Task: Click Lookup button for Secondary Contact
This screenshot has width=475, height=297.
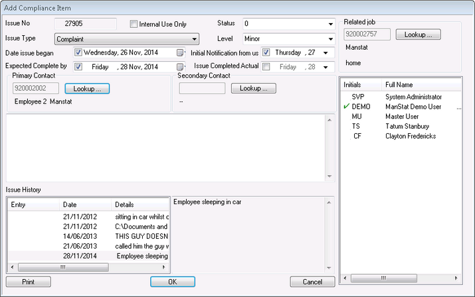Action: (253, 88)
